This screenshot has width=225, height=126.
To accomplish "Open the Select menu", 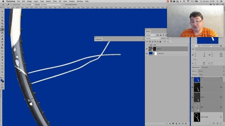I will (x=49, y=1).
